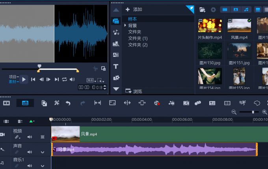
Task: Select the plain 文件夹 library entry
Action: pos(134,32)
